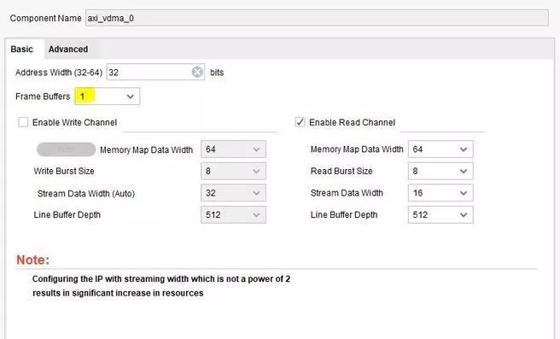This screenshot has width=560, height=339.
Task: Click the Address Width input field
Action: (x=155, y=73)
